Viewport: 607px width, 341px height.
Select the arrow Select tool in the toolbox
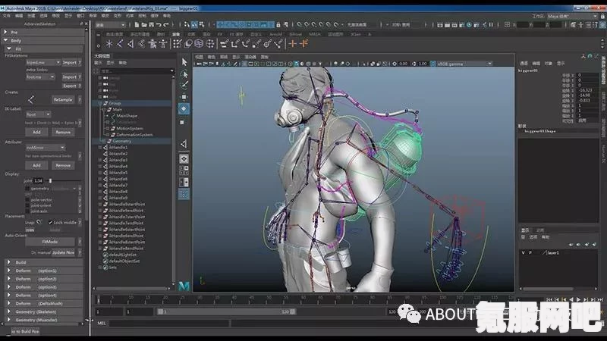[184, 62]
